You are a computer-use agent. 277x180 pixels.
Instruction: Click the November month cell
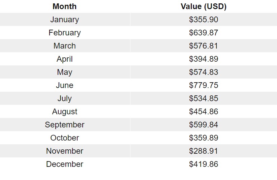pos(65,151)
